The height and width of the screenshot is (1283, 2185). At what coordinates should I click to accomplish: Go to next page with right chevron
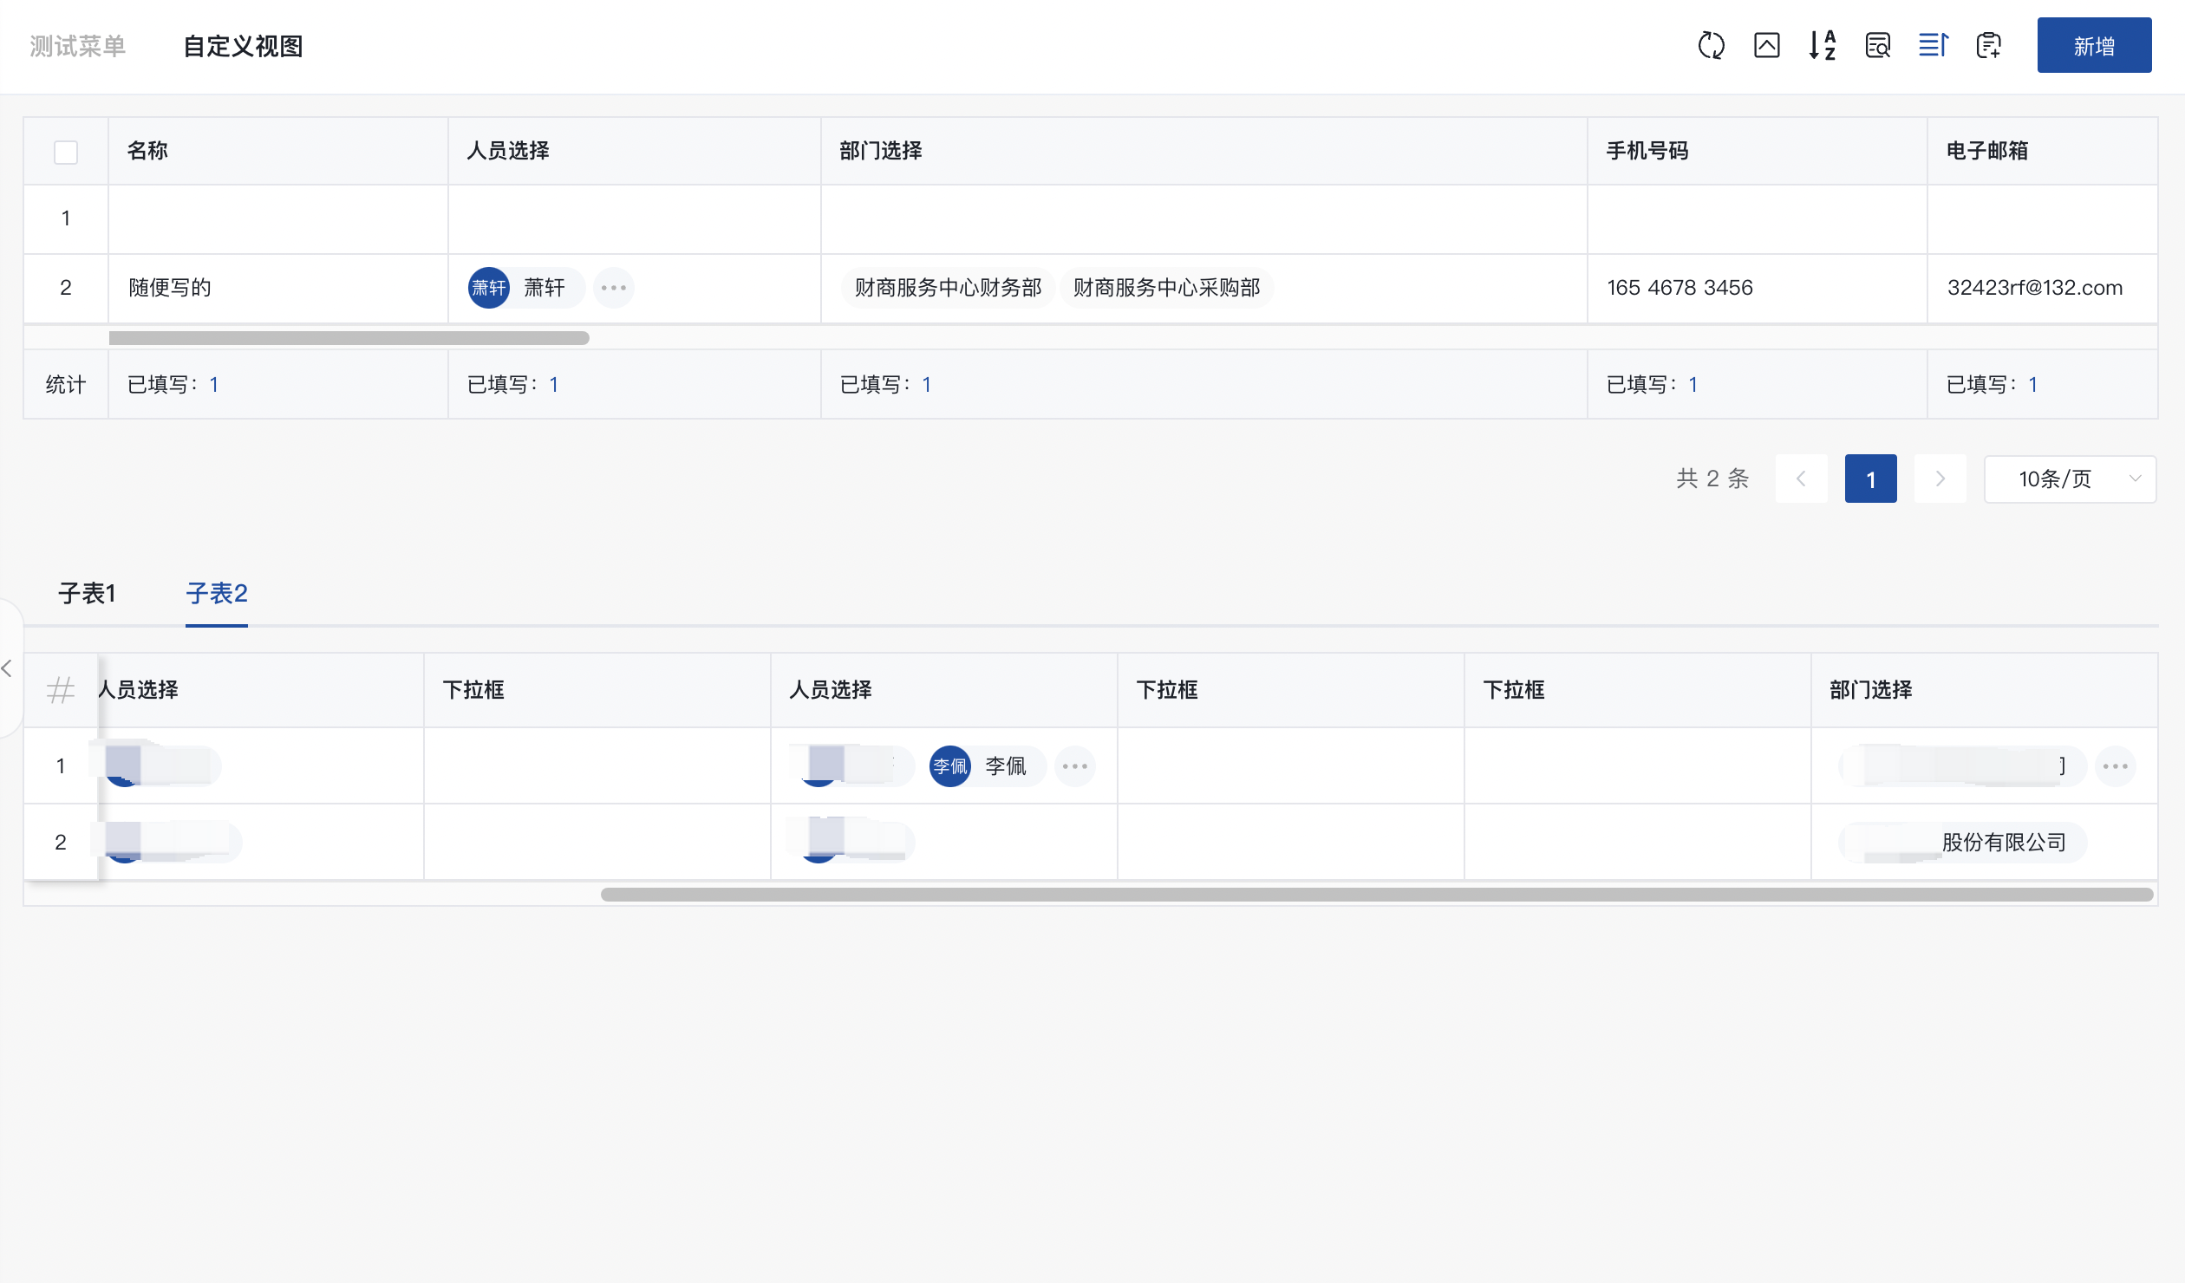(1940, 479)
